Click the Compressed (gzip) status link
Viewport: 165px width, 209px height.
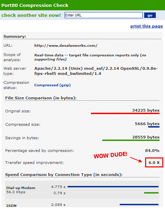[x=52, y=85]
